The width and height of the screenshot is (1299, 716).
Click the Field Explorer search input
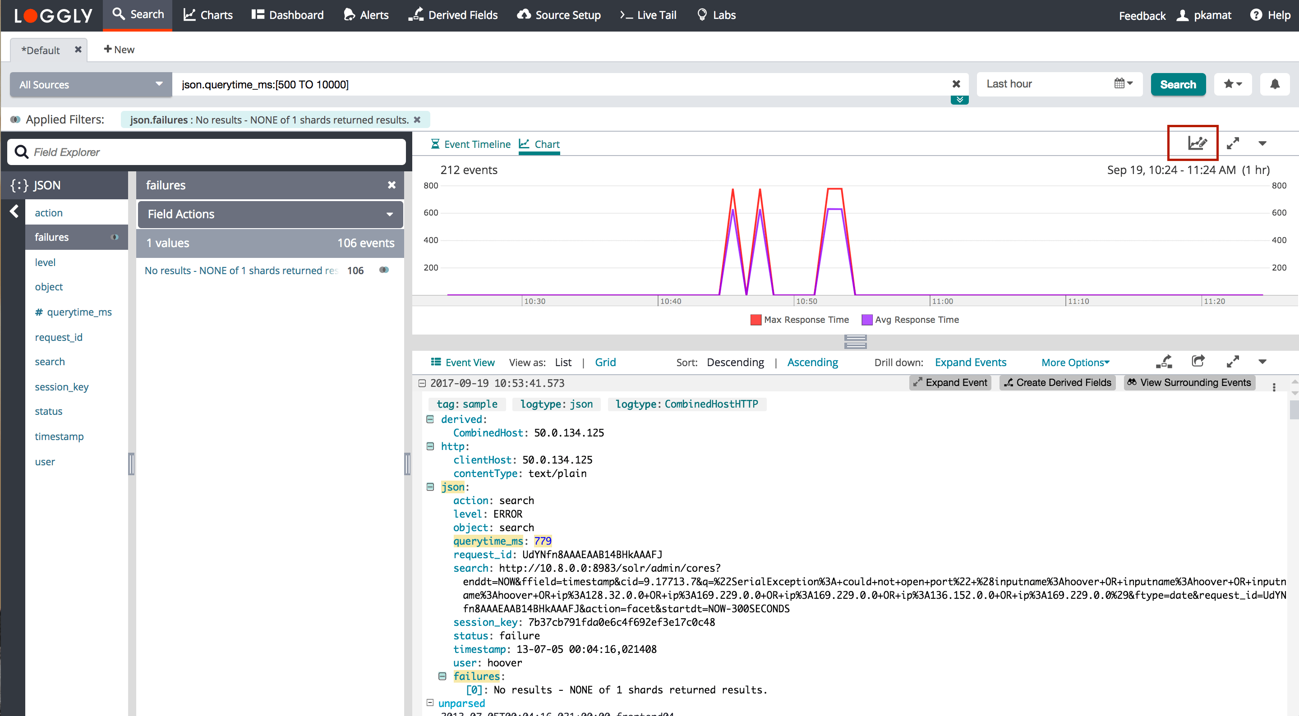tap(207, 152)
